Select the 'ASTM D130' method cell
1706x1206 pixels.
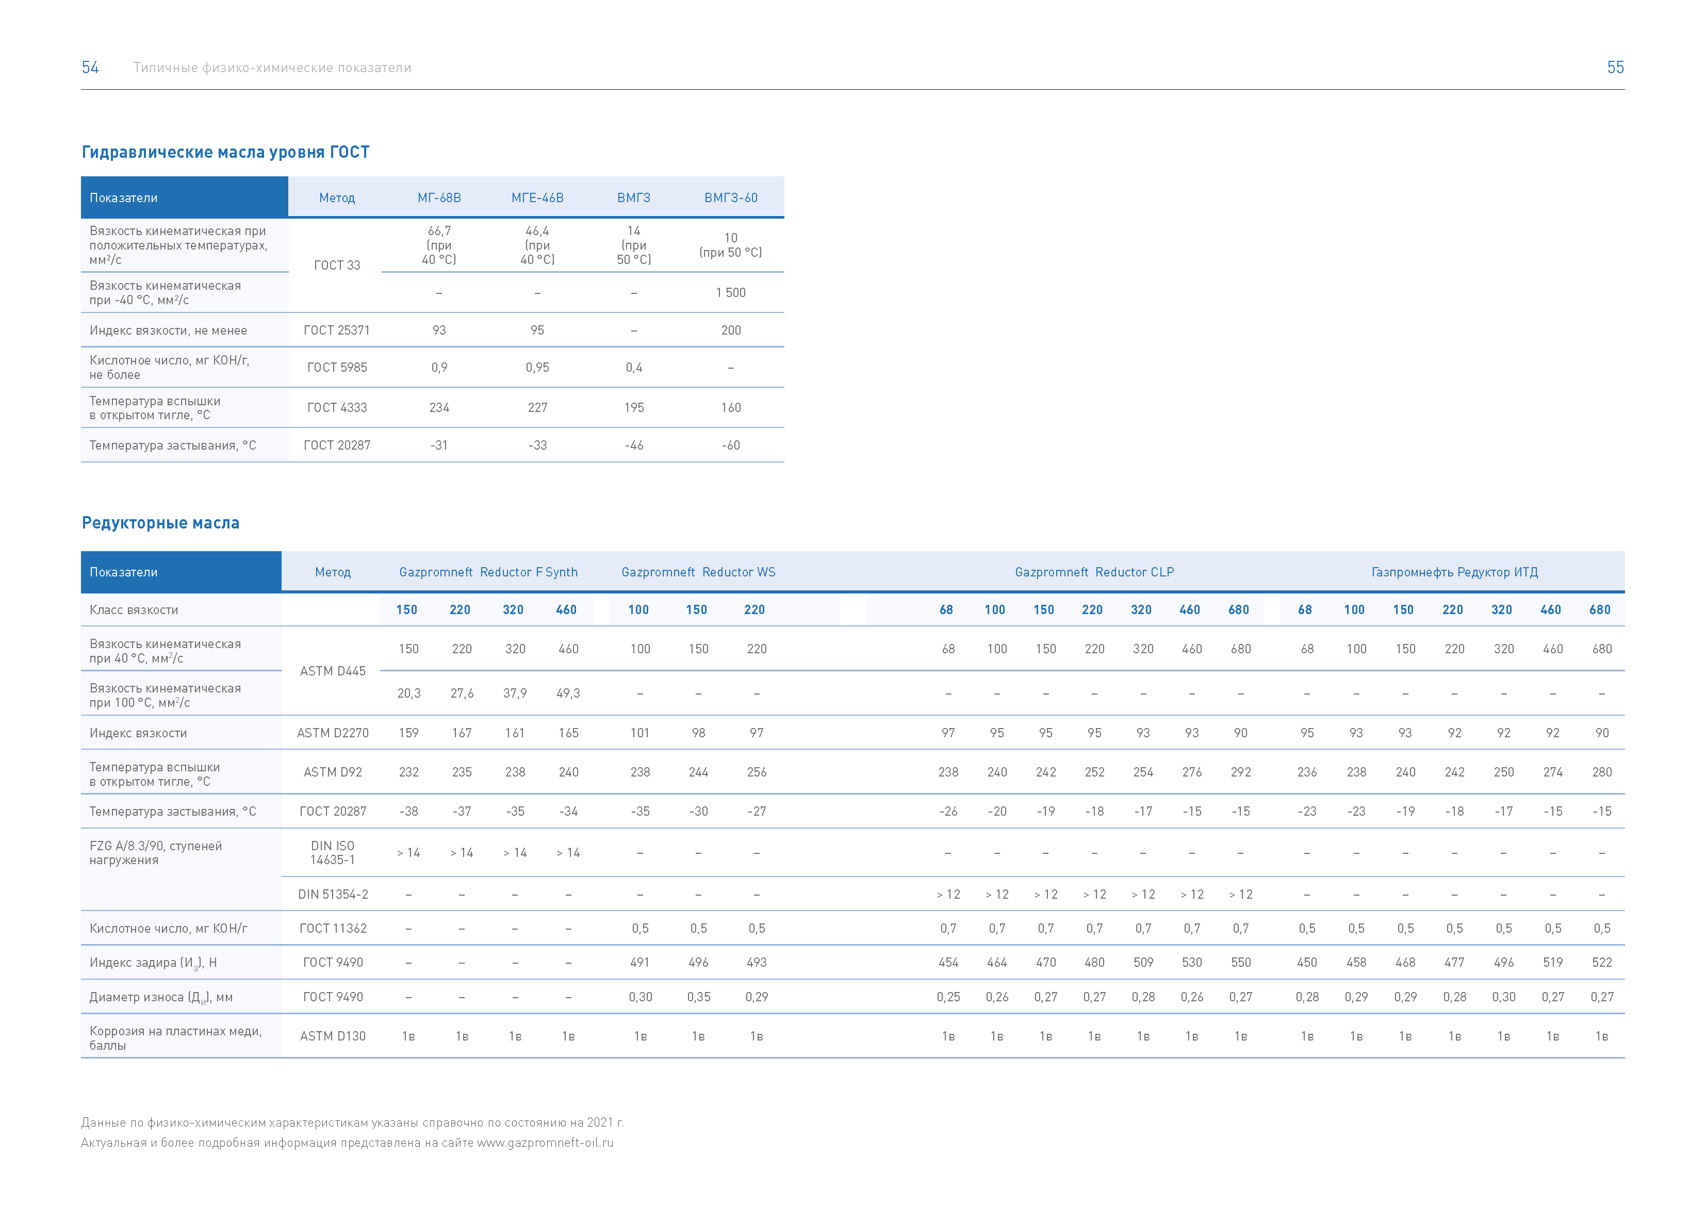(x=333, y=1036)
